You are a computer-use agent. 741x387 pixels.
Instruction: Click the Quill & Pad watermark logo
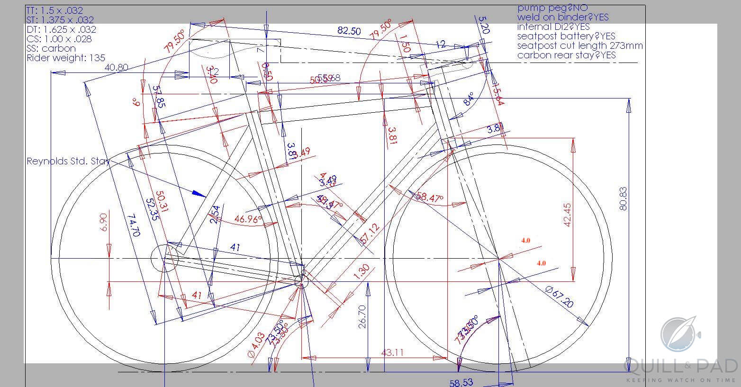pos(681,350)
